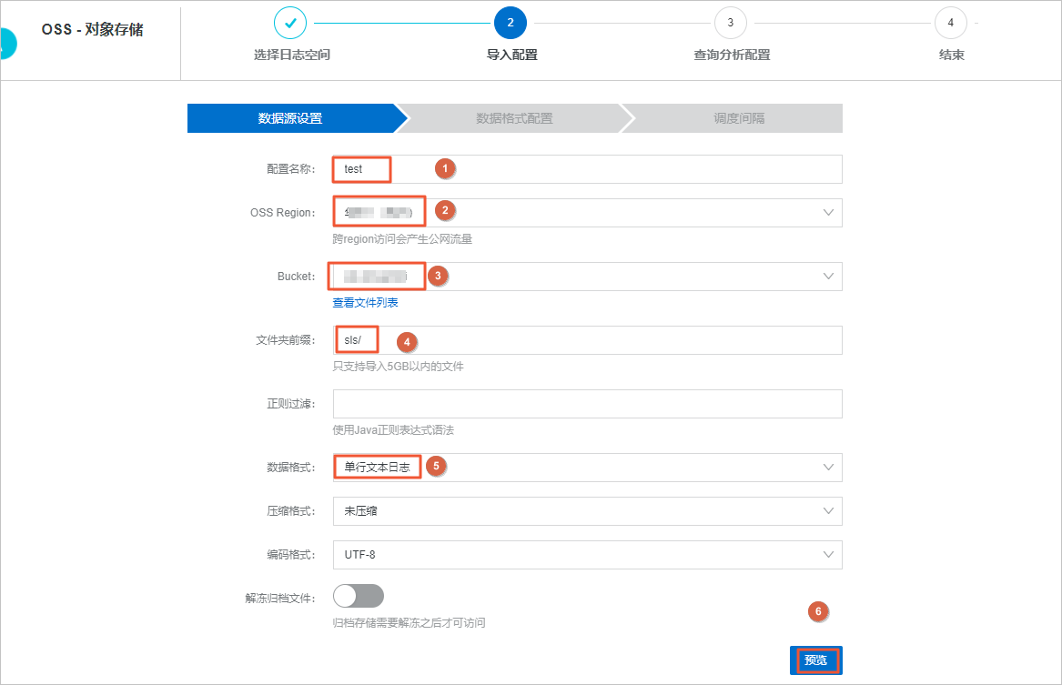Expand the Bucket dropdown arrow
This screenshot has height=685, width=1062.
[827, 277]
